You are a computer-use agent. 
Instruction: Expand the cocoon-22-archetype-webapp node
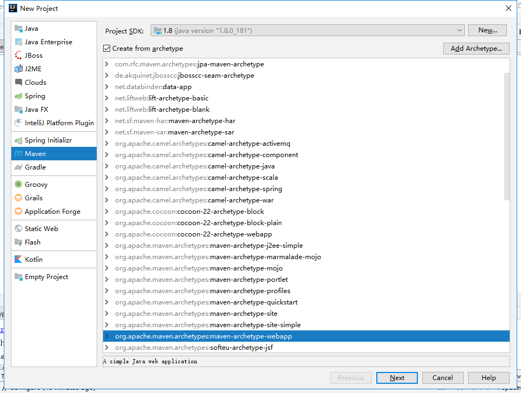[x=107, y=234]
